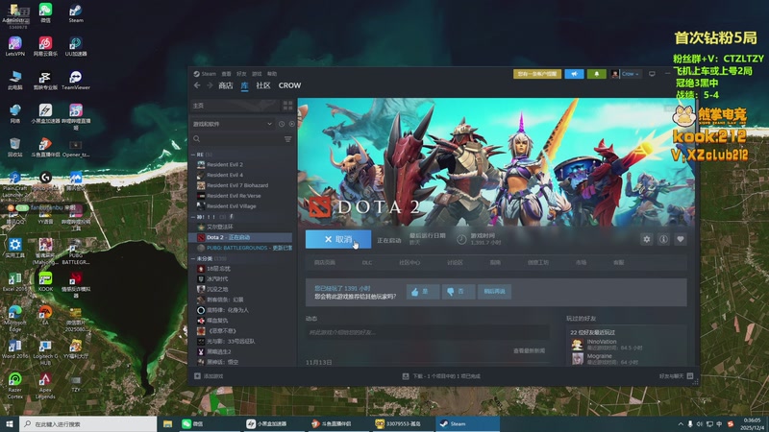
Task: Select Dota 2 entry in library list
Action: (x=241, y=237)
